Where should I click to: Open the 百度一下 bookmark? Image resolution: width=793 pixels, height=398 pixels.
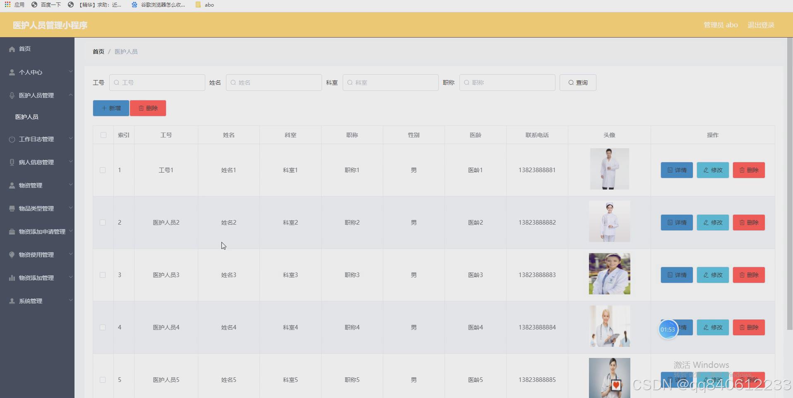coord(46,5)
